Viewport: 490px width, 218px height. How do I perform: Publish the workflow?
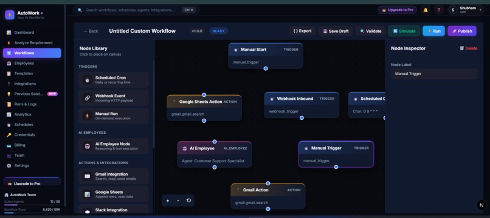(x=462, y=31)
